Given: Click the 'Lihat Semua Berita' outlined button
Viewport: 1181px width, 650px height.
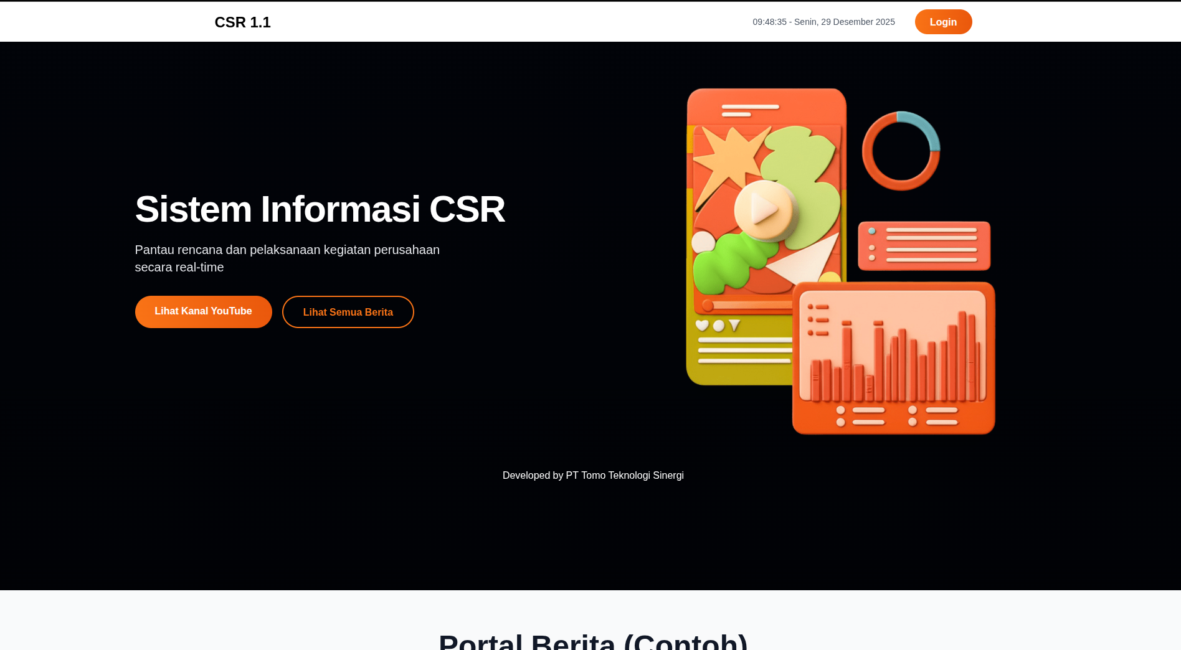Looking at the screenshot, I should click(348, 312).
